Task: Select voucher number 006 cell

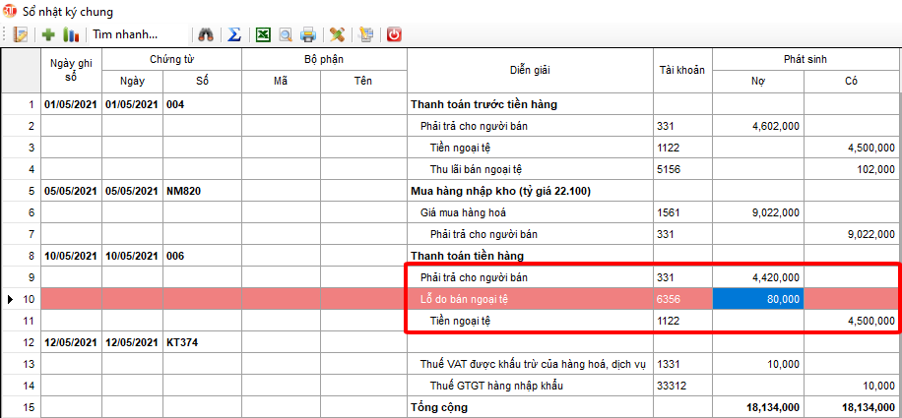Action: pos(203,256)
